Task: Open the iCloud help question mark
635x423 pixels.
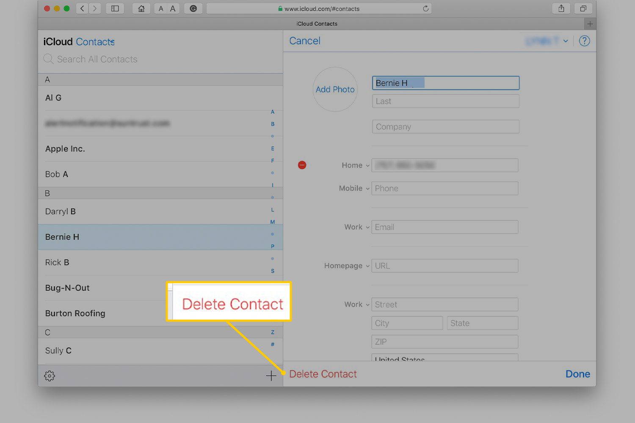Action: [584, 41]
